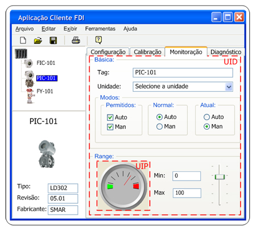This screenshot has width=256, height=230.
Task: Save using the floppy disk icon
Action: tap(53, 40)
